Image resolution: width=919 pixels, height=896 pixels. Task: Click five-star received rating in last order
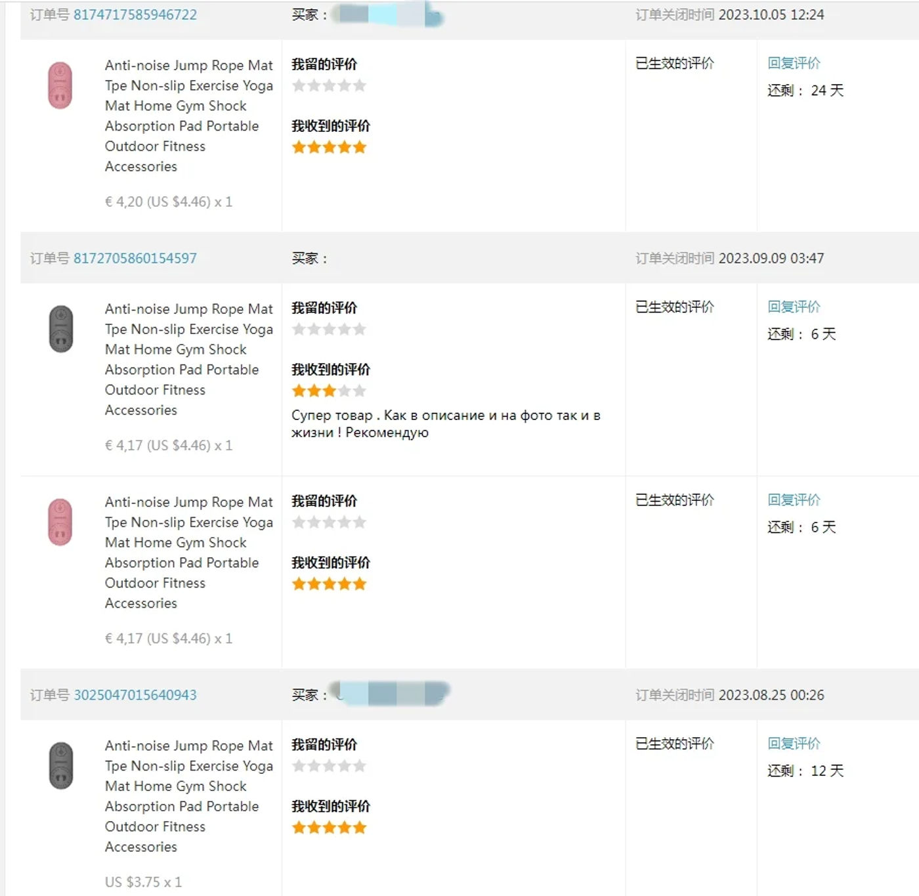329,827
